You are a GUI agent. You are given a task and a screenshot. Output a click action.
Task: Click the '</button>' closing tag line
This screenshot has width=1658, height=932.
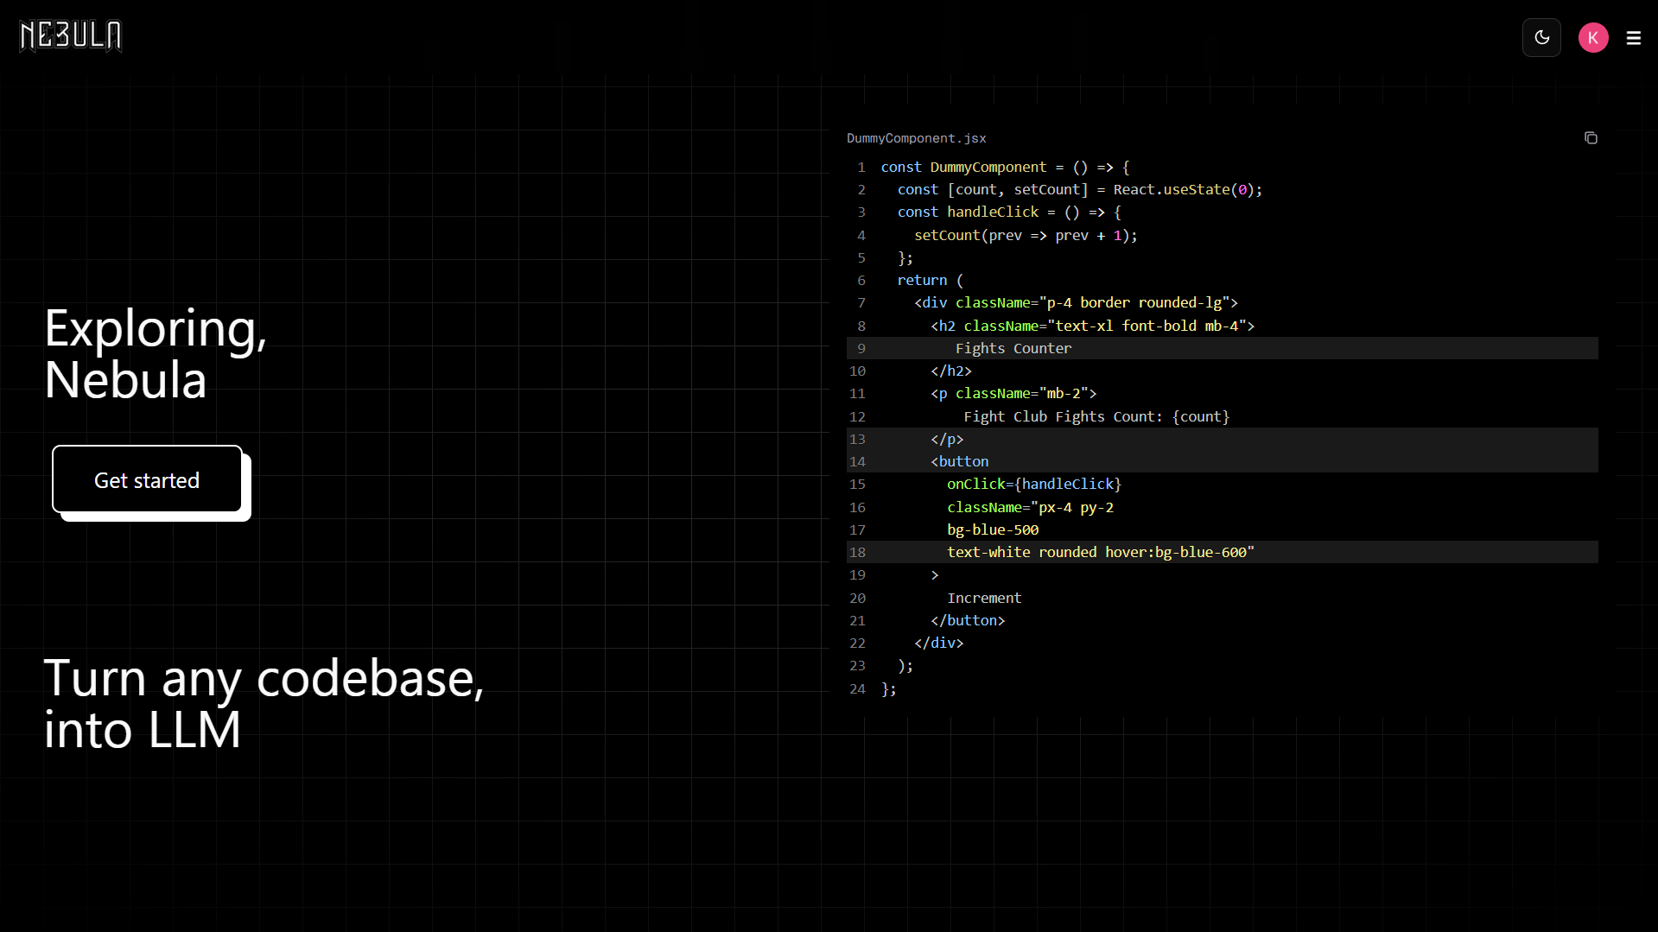point(1223,620)
